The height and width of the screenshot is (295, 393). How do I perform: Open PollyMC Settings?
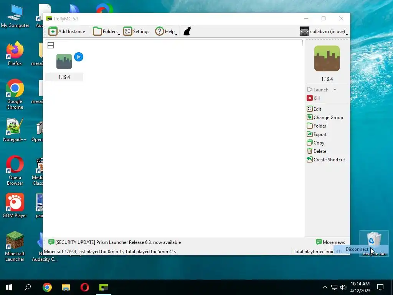[x=136, y=31]
